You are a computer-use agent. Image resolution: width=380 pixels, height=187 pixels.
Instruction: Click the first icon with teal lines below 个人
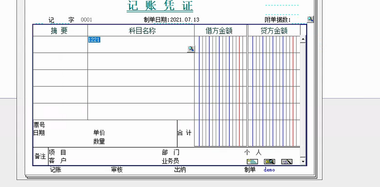[252, 161]
